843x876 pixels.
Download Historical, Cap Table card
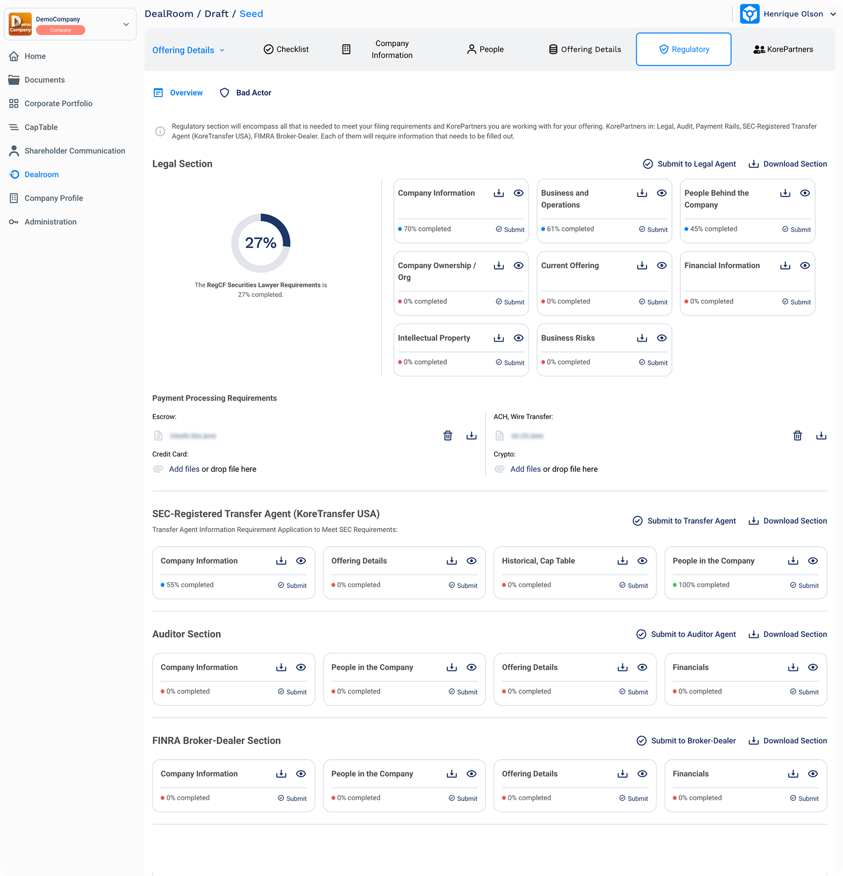click(x=623, y=561)
